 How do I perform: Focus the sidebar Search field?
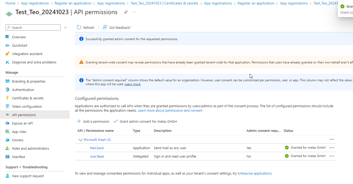click(x=33, y=28)
